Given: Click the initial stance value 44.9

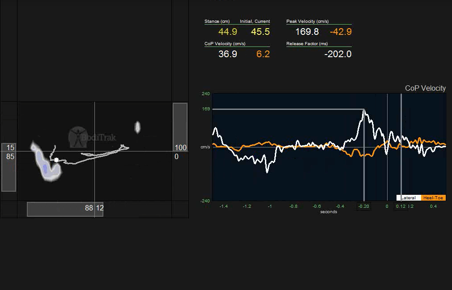Looking at the screenshot, I should (227, 32).
